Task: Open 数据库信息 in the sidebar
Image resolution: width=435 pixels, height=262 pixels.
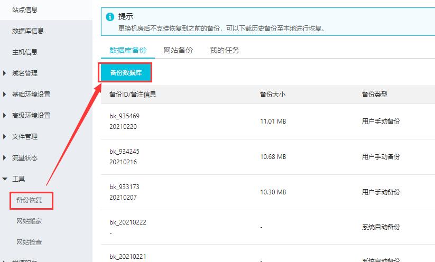Action: click(27, 31)
